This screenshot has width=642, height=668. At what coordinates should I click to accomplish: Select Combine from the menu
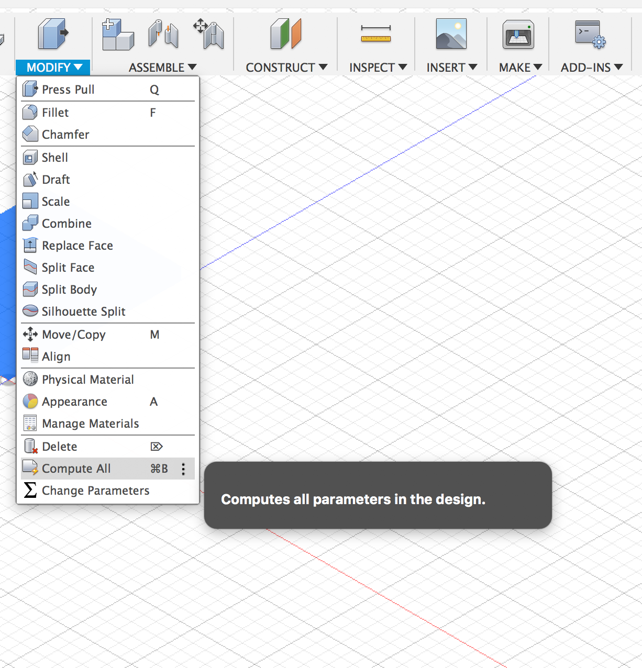[x=108, y=224]
